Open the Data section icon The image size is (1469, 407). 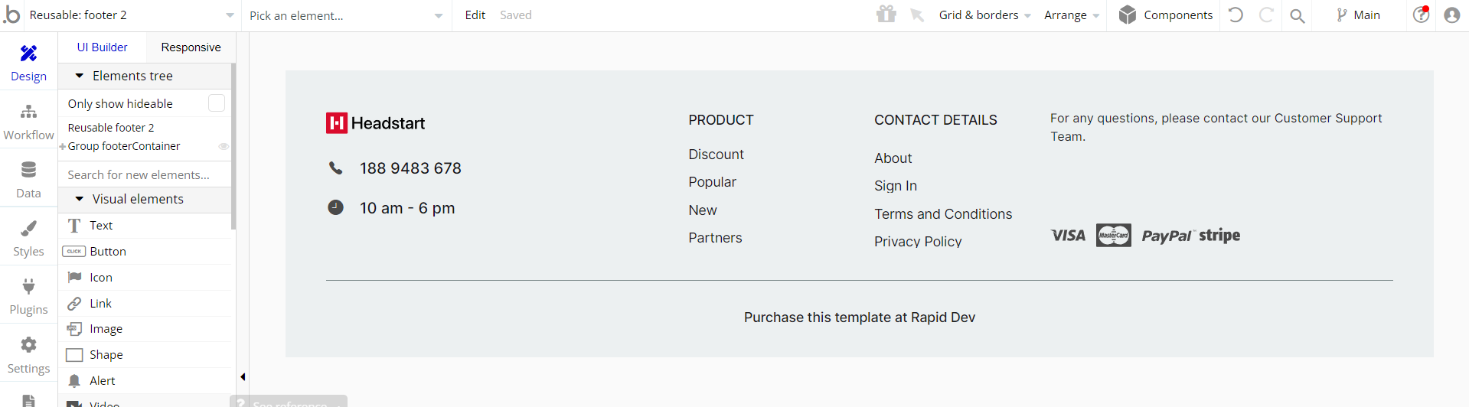point(28,170)
